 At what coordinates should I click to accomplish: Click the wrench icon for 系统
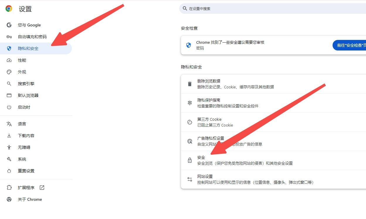pyautogui.click(x=9, y=159)
